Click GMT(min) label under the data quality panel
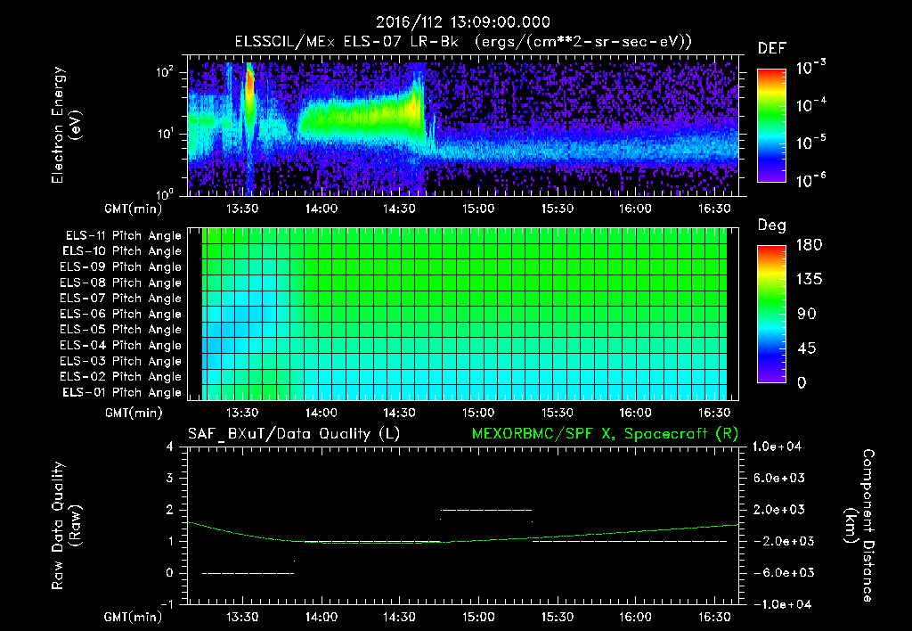Viewport: 912px width, 631px height. pos(134,617)
